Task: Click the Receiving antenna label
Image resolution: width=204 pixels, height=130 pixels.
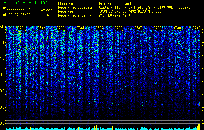Action: click(x=75, y=15)
